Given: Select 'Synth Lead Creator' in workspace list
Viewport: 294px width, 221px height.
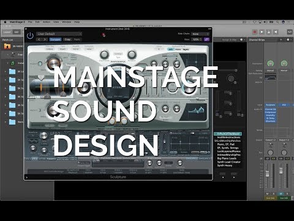Looking at the screenshot, I should 229,162.
